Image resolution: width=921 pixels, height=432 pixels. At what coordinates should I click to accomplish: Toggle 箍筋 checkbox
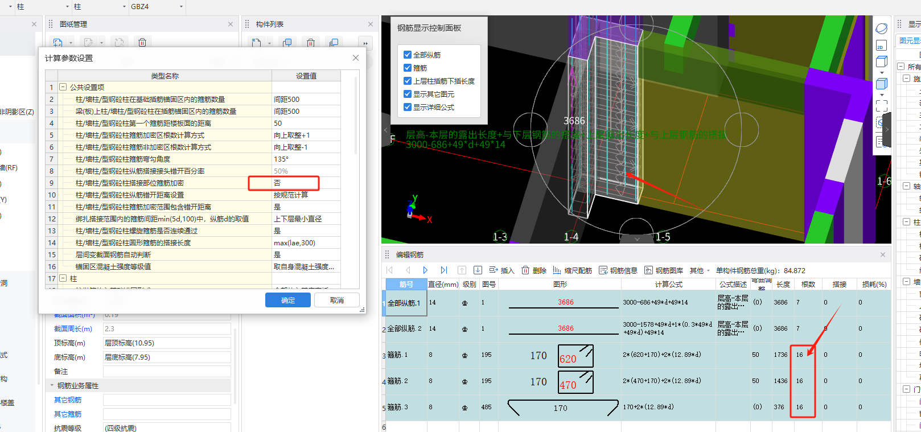pos(408,68)
